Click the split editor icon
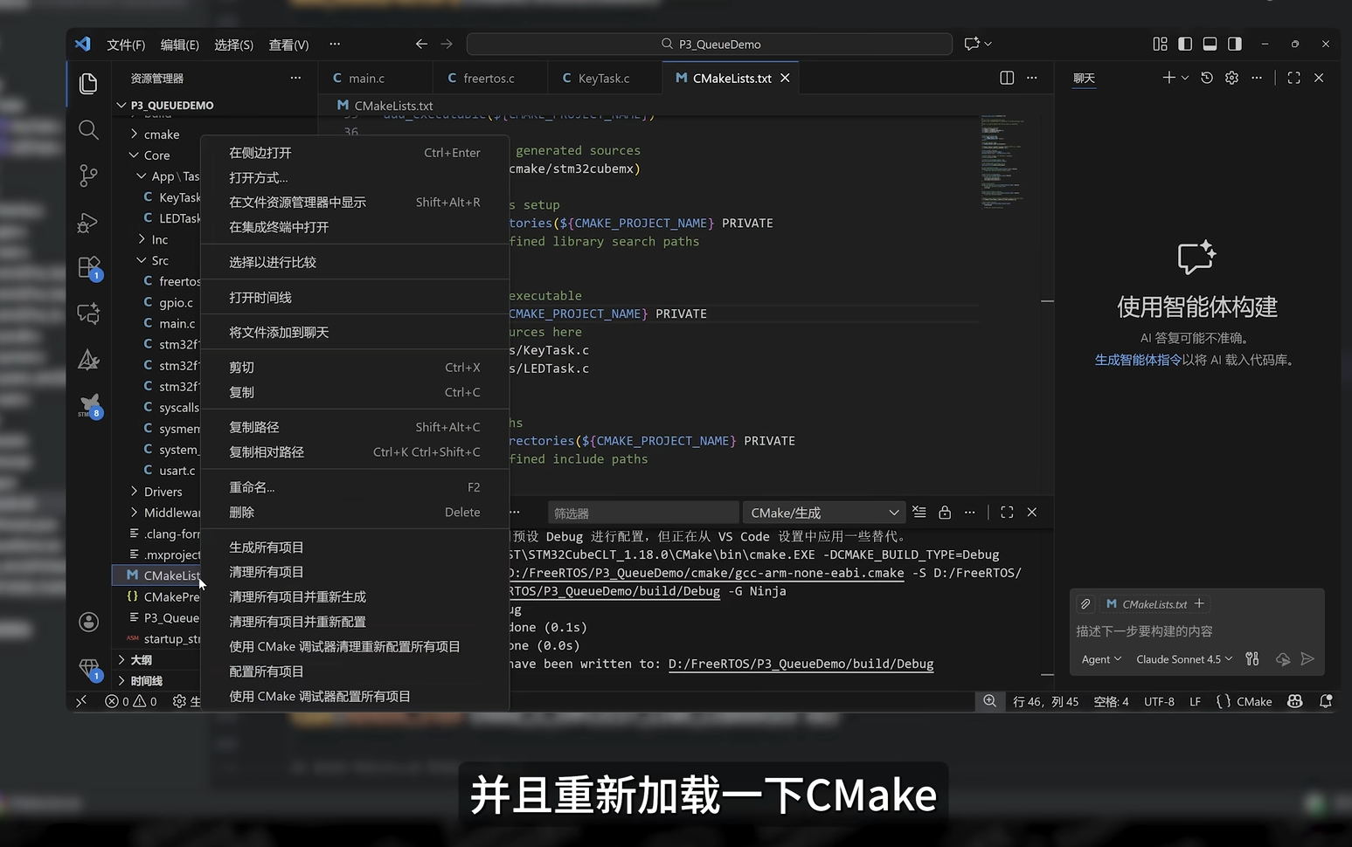Image resolution: width=1352 pixels, height=847 pixels. (1007, 78)
